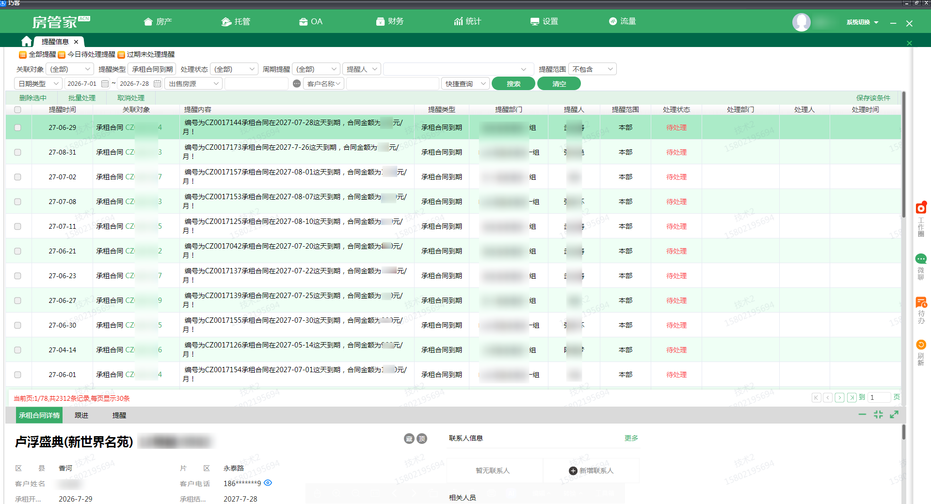This screenshot has width=931, height=504.
Task: Go to last page icon
Action: (x=852, y=397)
